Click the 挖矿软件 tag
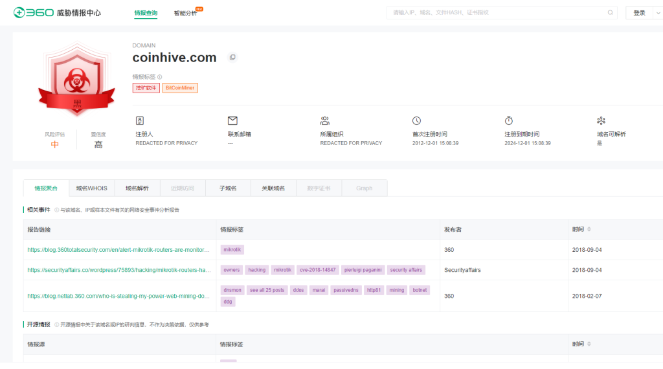Screen dimensions: 663x369 point(146,88)
